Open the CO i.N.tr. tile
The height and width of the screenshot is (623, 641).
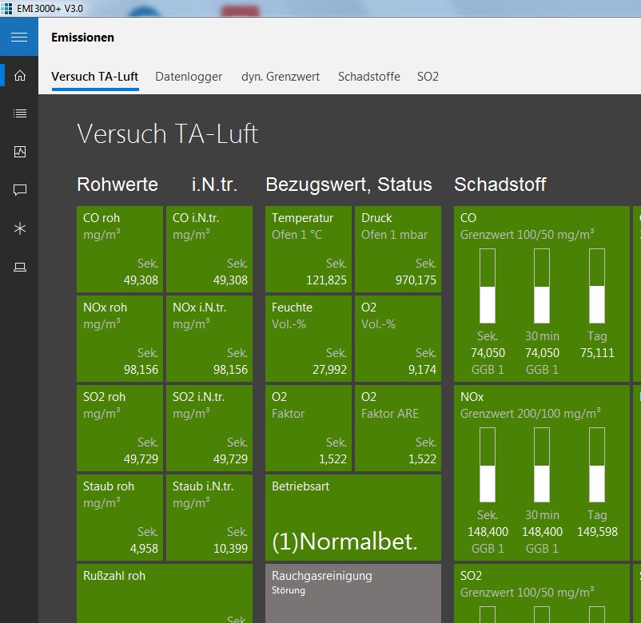209,249
